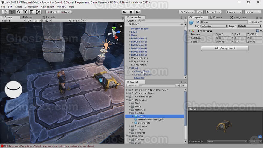Open the Layers dropdown
This screenshot has width=263, height=148.
click(x=234, y=12)
